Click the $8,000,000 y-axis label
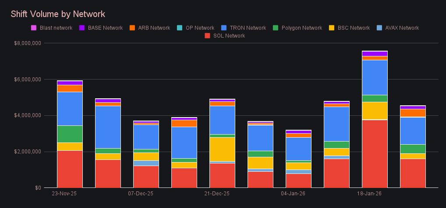 tap(28, 43)
